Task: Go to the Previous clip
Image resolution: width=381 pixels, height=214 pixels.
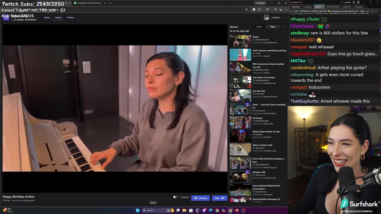Action: [200, 198]
